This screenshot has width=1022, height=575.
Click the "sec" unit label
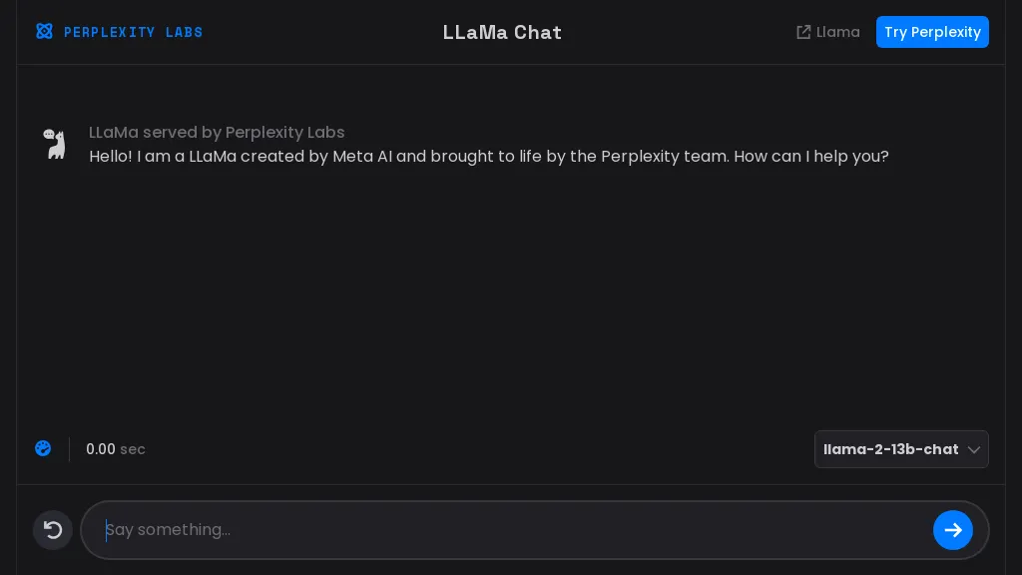pyautogui.click(x=133, y=449)
